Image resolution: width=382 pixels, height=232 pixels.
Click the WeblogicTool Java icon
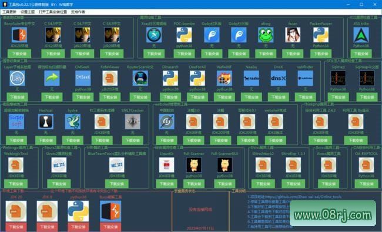pos(16,165)
